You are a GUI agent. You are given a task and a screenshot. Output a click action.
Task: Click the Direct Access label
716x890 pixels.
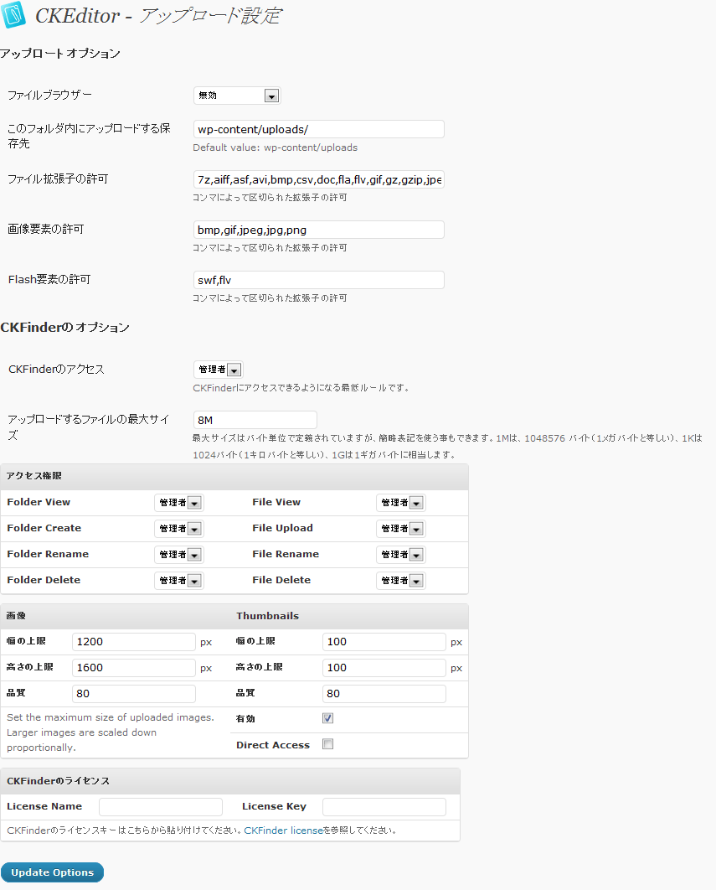273,745
